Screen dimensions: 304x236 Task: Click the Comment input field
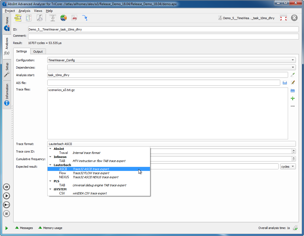click(163, 36)
